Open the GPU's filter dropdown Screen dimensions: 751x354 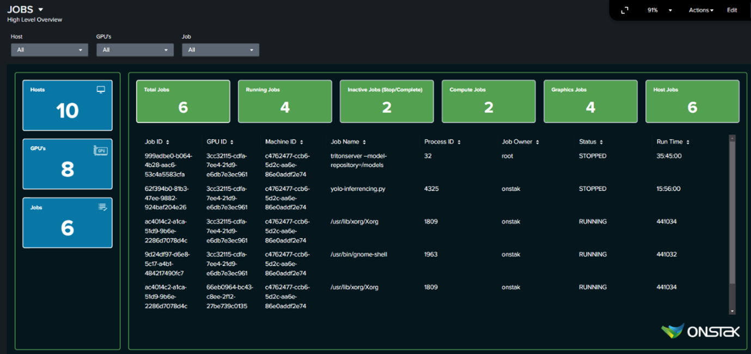[135, 50]
